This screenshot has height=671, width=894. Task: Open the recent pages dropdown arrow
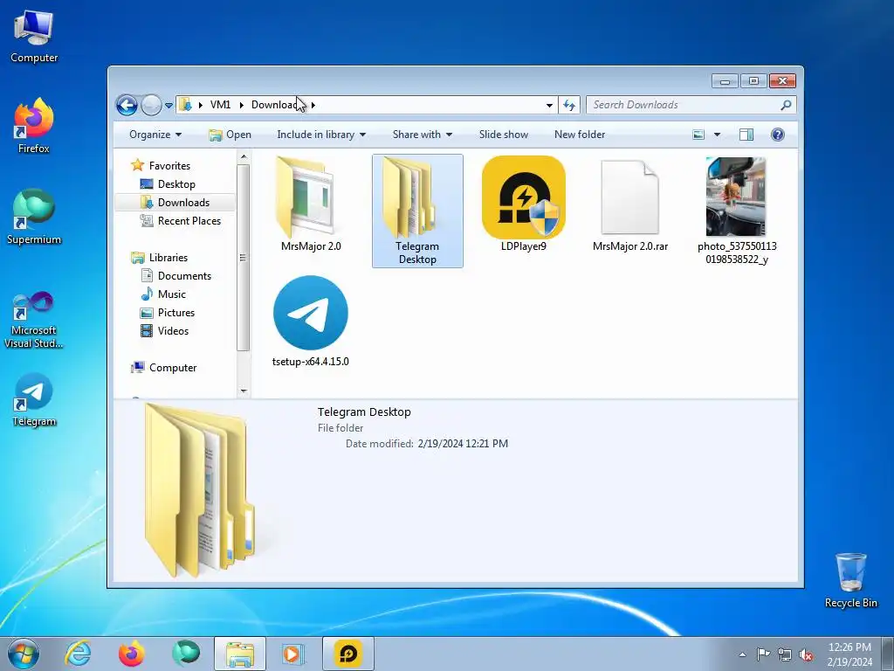point(168,106)
